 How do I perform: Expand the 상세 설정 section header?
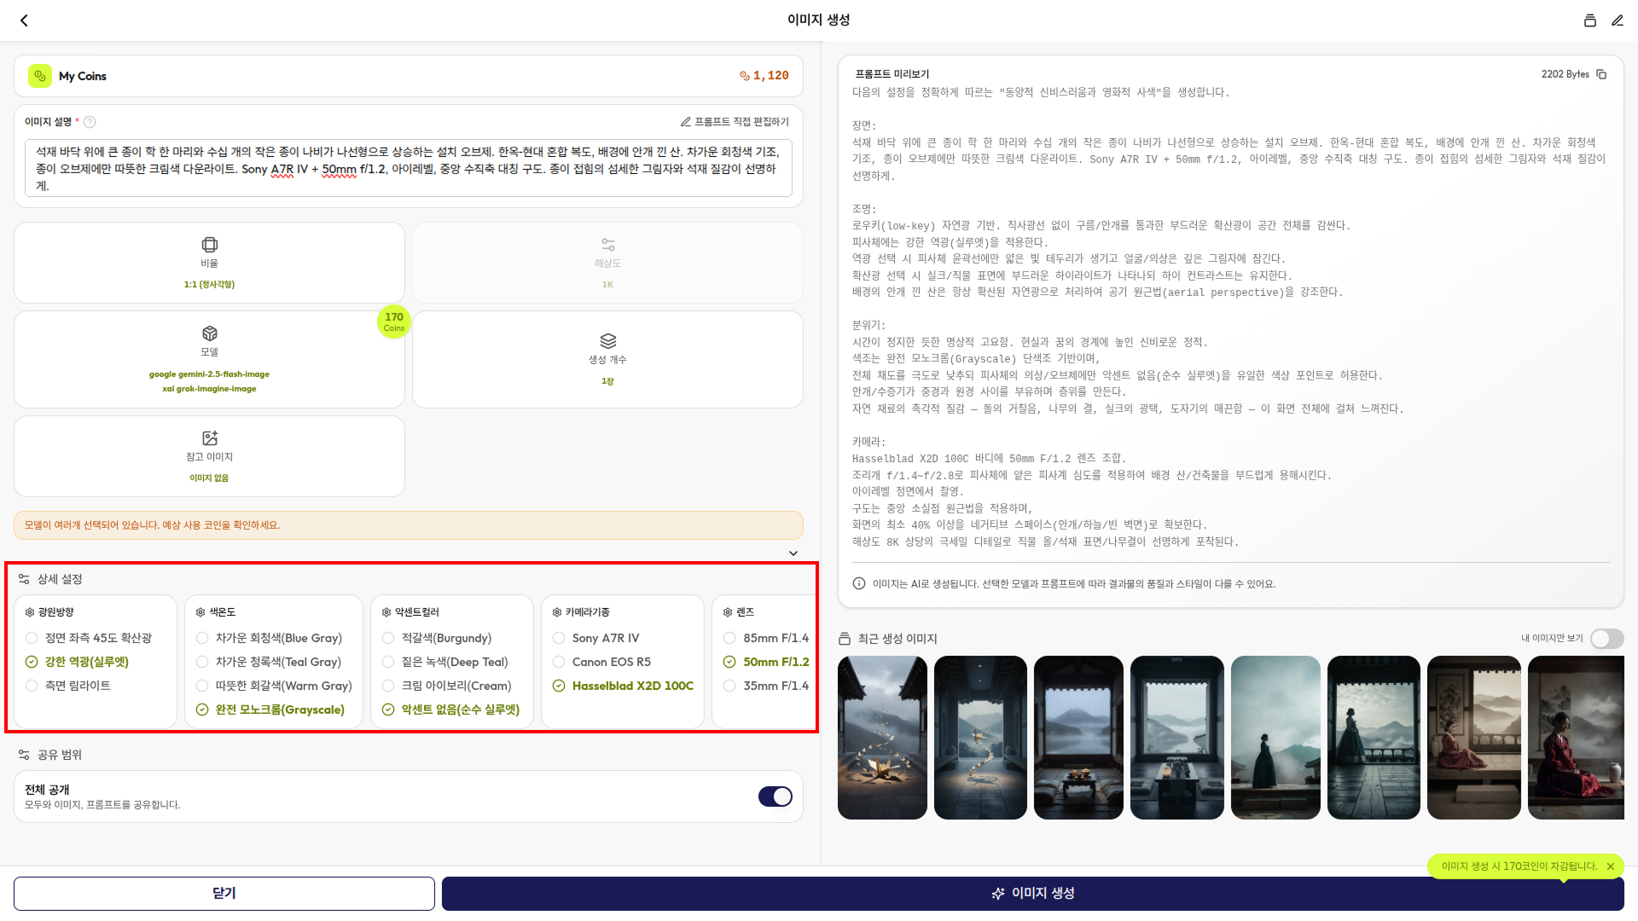point(60,579)
